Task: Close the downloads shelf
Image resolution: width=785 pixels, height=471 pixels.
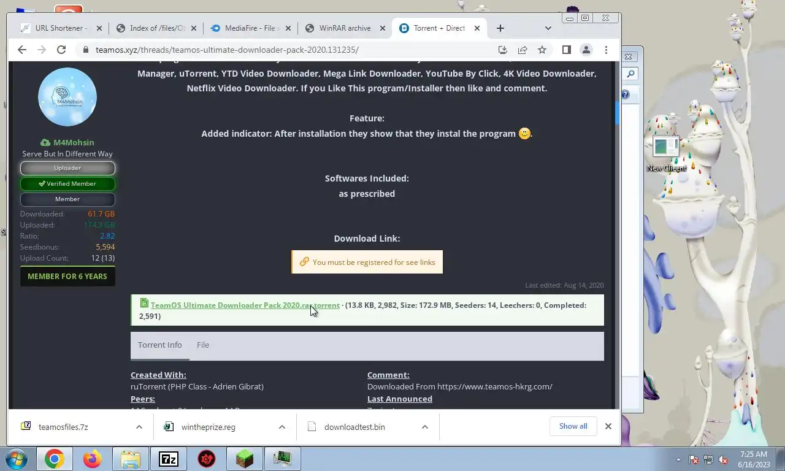Action: tap(608, 426)
